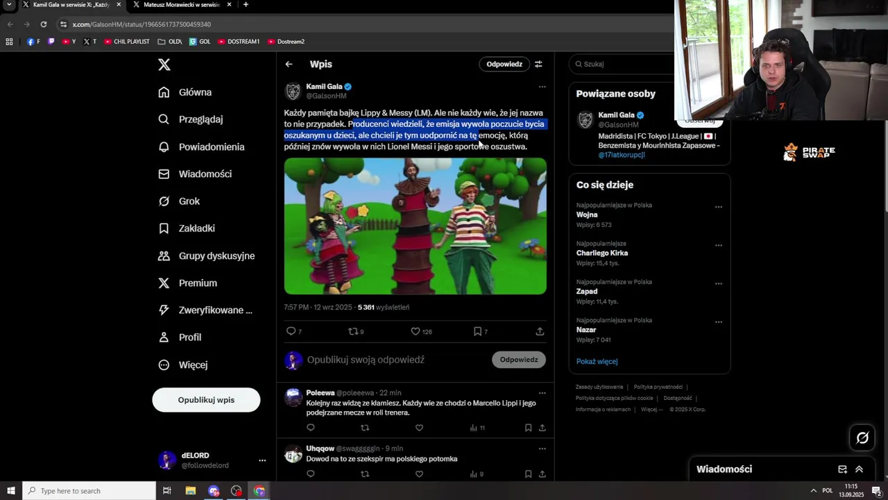Open the @17latkorupcji mention link
Viewport: 888px width, 500px height.
tap(622, 155)
